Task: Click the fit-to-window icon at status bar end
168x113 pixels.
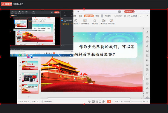Action: [147, 102]
